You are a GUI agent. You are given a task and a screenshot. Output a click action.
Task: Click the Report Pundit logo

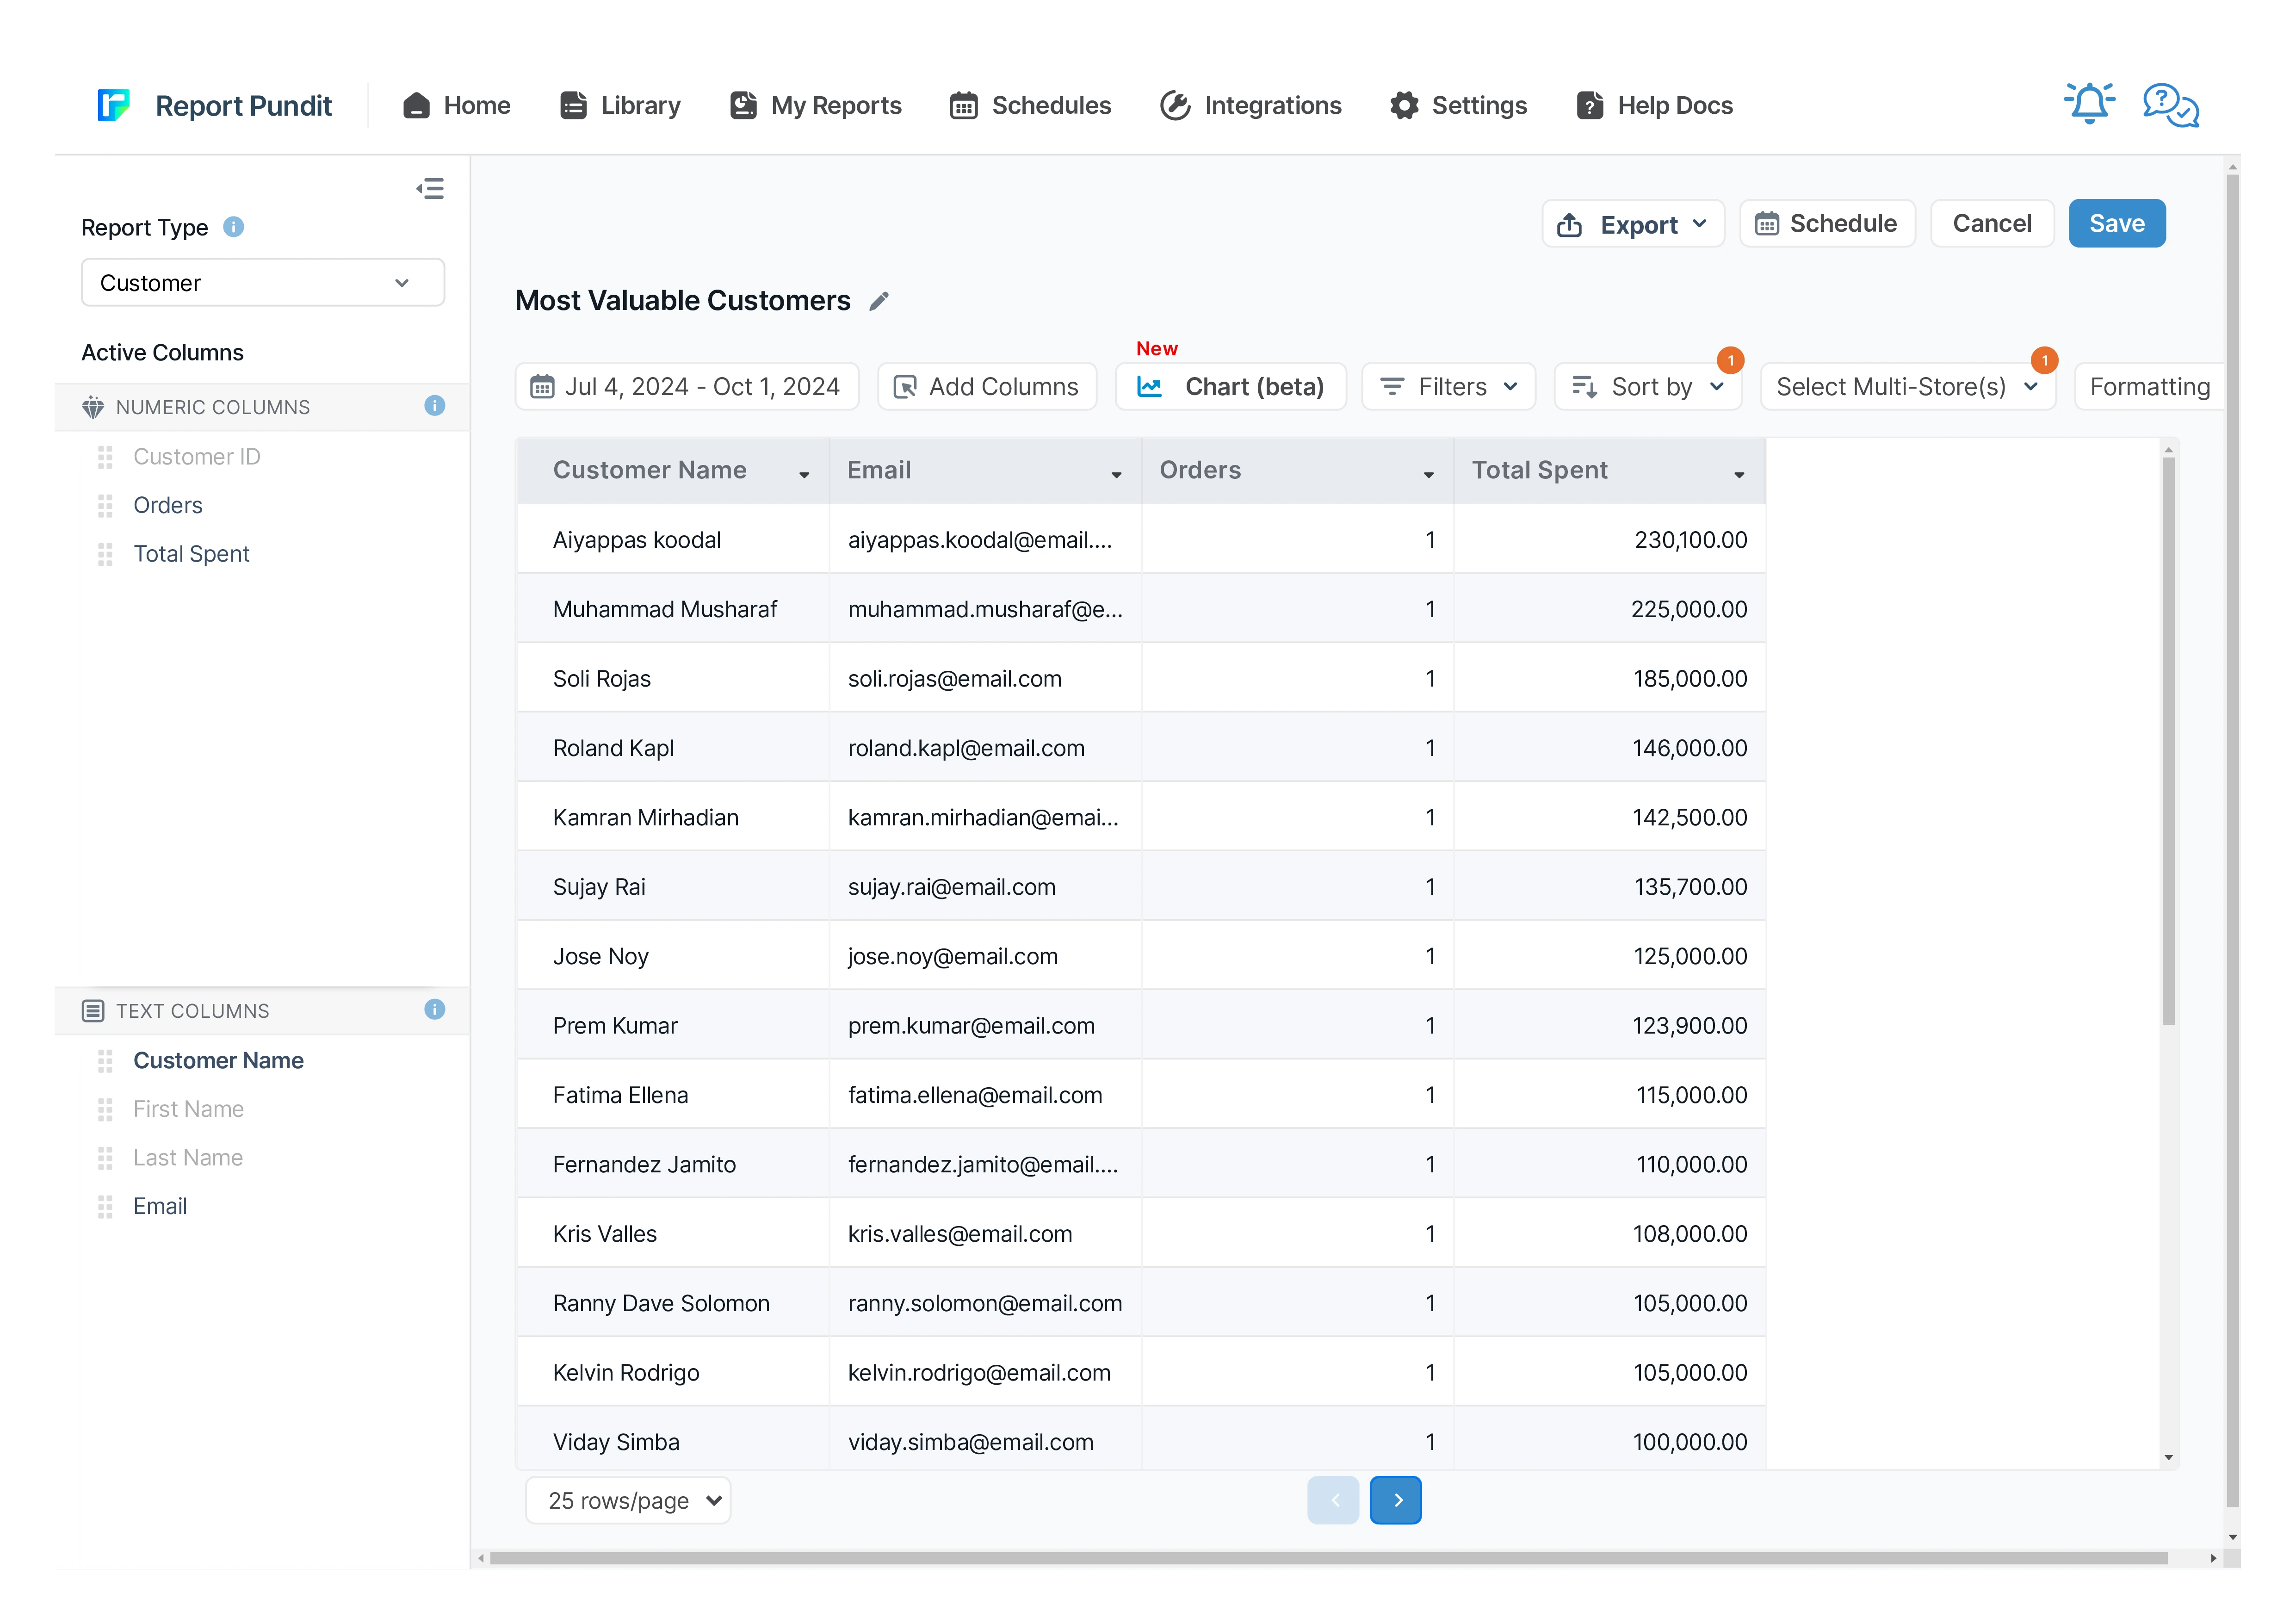pos(114,105)
